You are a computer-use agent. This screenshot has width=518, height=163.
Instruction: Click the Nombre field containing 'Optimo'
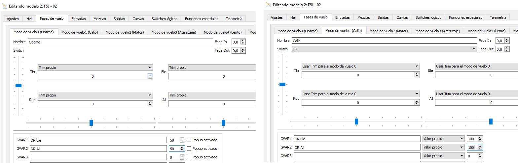(120, 42)
